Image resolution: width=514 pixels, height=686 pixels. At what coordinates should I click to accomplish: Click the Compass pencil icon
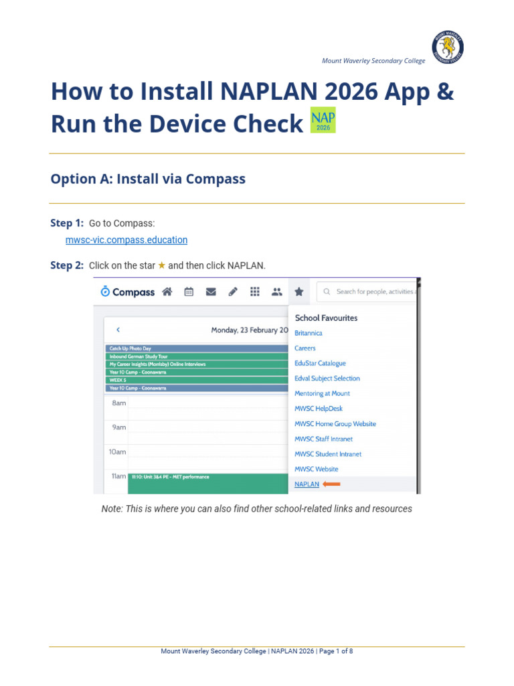pos(233,292)
